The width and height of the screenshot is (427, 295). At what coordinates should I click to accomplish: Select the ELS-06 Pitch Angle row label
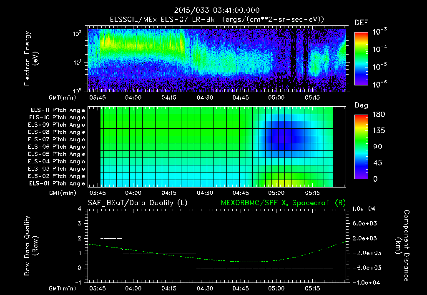pyautogui.click(x=57, y=147)
